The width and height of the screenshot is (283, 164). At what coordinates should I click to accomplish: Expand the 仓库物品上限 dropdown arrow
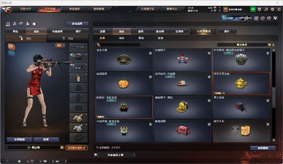(x=134, y=155)
